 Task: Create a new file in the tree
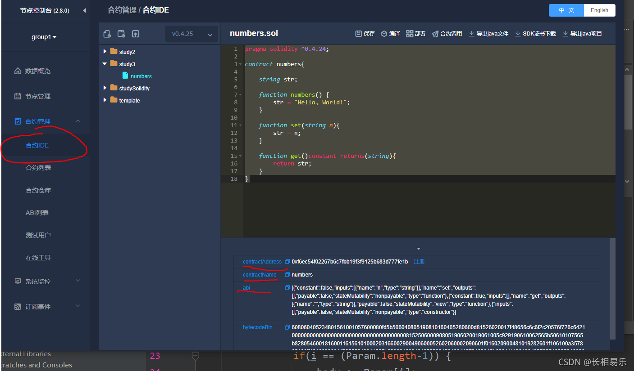click(107, 34)
